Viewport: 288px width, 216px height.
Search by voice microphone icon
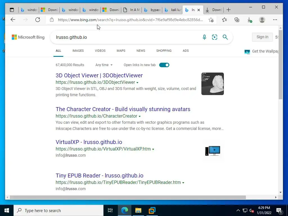coord(204,37)
